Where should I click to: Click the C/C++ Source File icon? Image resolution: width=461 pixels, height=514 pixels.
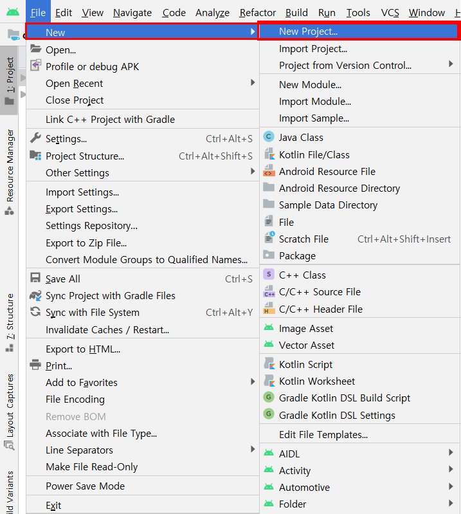269,291
